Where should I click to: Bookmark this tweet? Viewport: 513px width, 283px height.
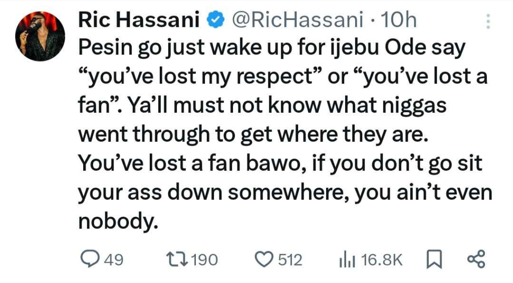(x=431, y=259)
